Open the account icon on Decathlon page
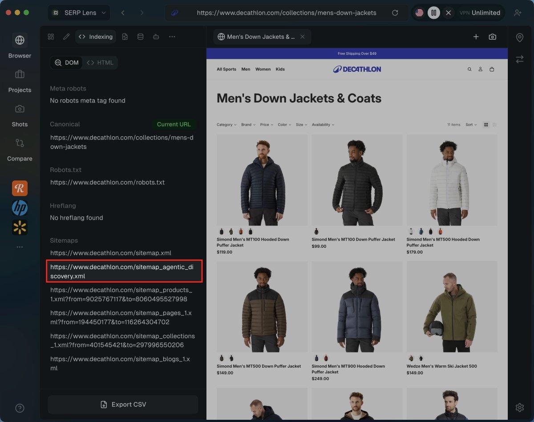This screenshot has width=534, height=422. (481, 69)
